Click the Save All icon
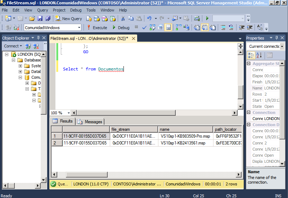Viewport: 288px width, 198px height. coord(48,18)
